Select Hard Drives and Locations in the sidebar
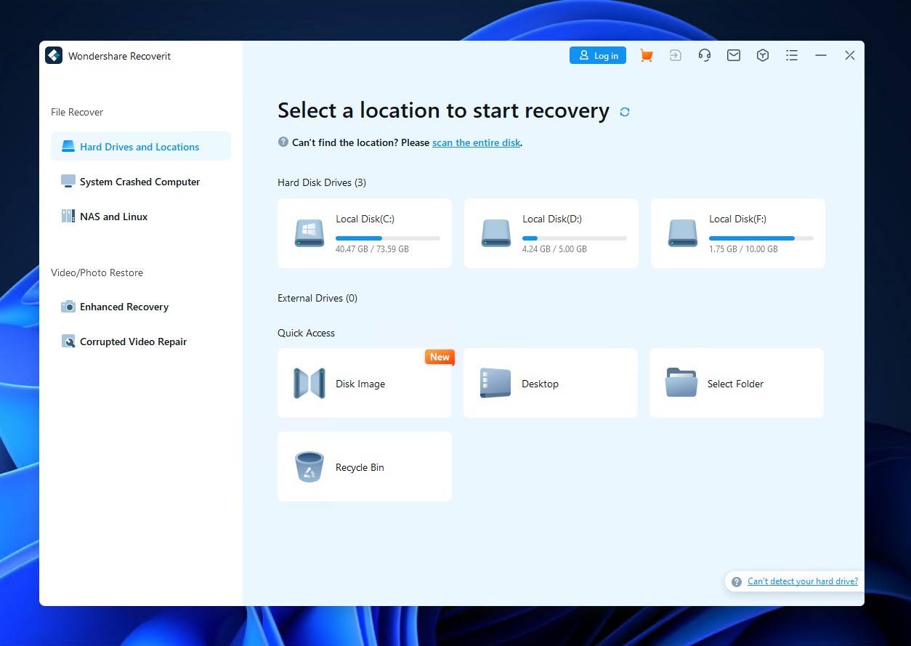Screen dimensions: 911x646 (x=141, y=146)
